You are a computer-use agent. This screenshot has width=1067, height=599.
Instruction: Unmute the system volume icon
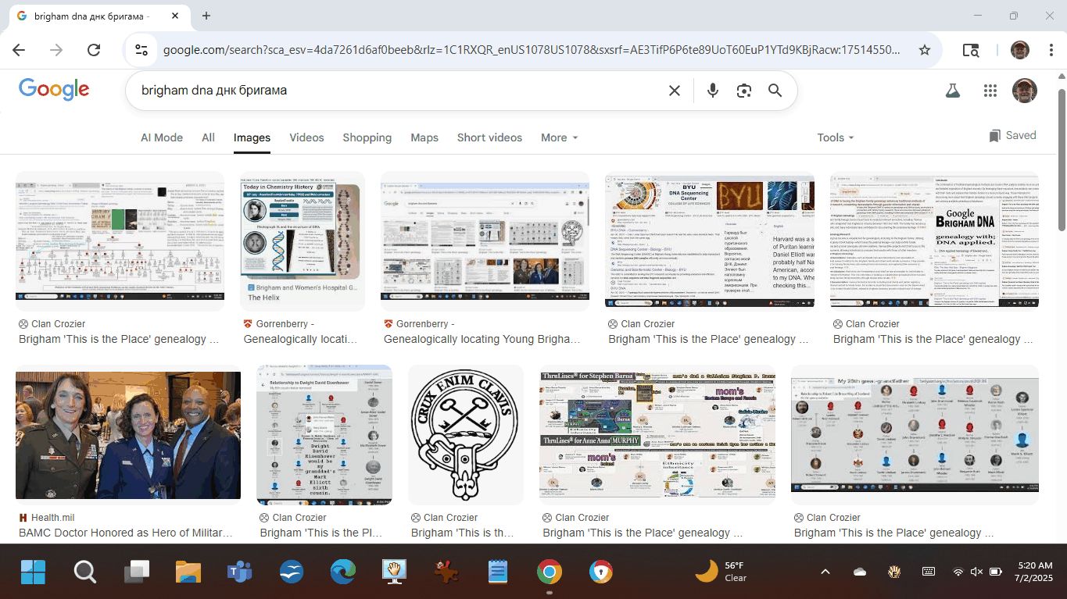pyautogui.click(x=976, y=572)
